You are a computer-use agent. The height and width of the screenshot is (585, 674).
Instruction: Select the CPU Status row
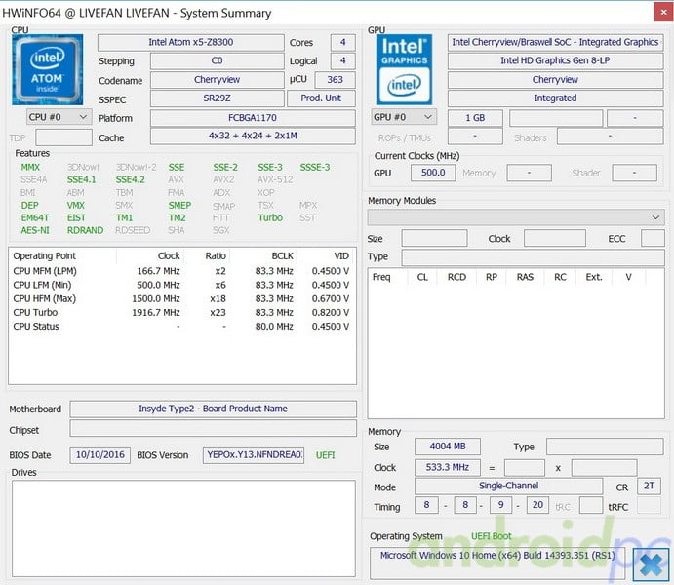click(181, 326)
